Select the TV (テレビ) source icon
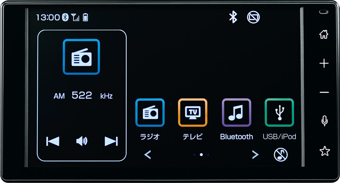 193,113
